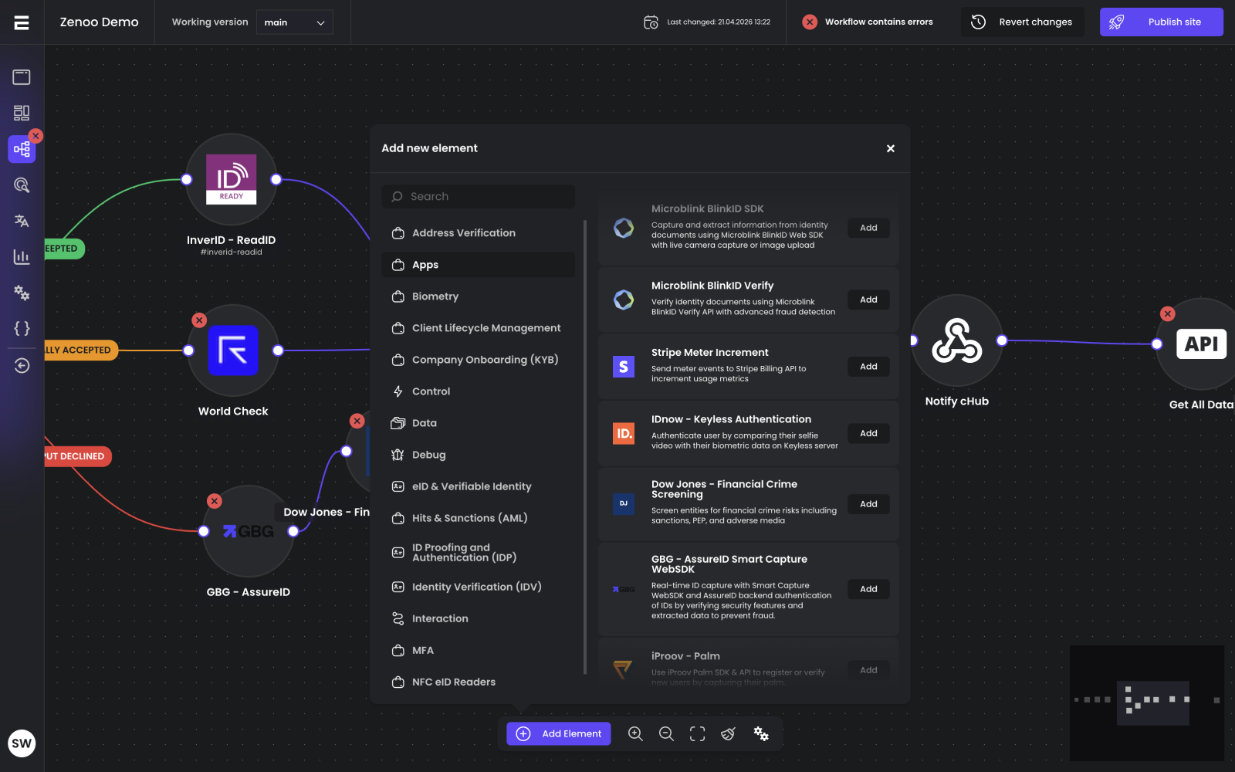Select the Interaction category
The height and width of the screenshot is (772, 1235).
coord(478,618)
